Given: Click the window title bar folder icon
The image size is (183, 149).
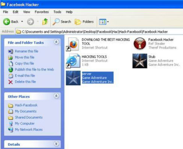Looking at the screenshot, I should click(3, 4).
